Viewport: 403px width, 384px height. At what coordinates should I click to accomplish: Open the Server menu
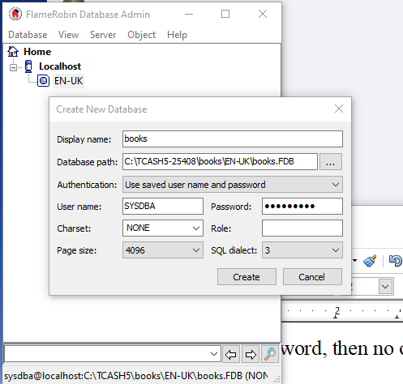(103, 35)
